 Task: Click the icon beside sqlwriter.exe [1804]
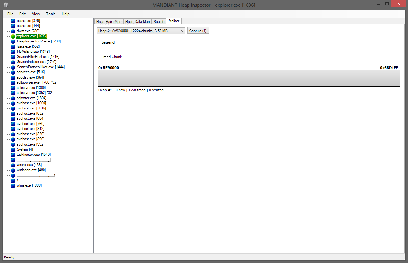pos(13,98)
